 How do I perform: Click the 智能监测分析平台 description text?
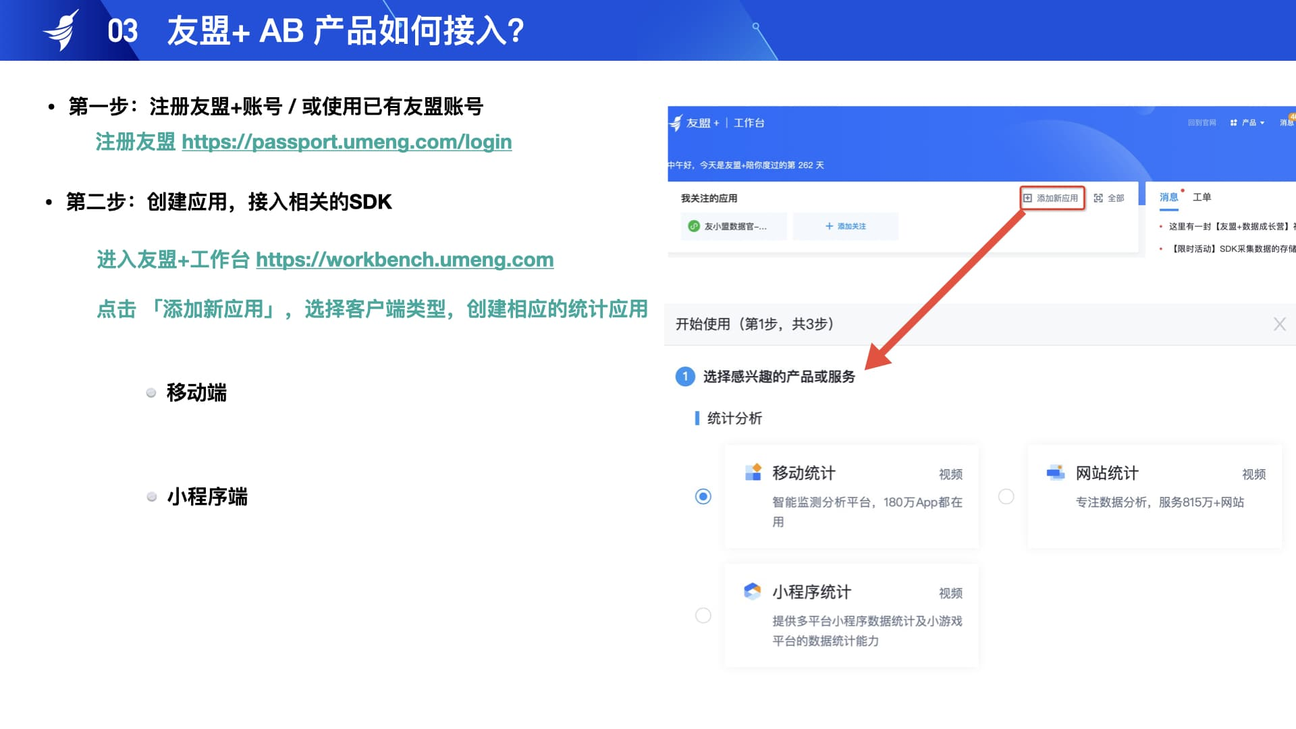point(867,512)
